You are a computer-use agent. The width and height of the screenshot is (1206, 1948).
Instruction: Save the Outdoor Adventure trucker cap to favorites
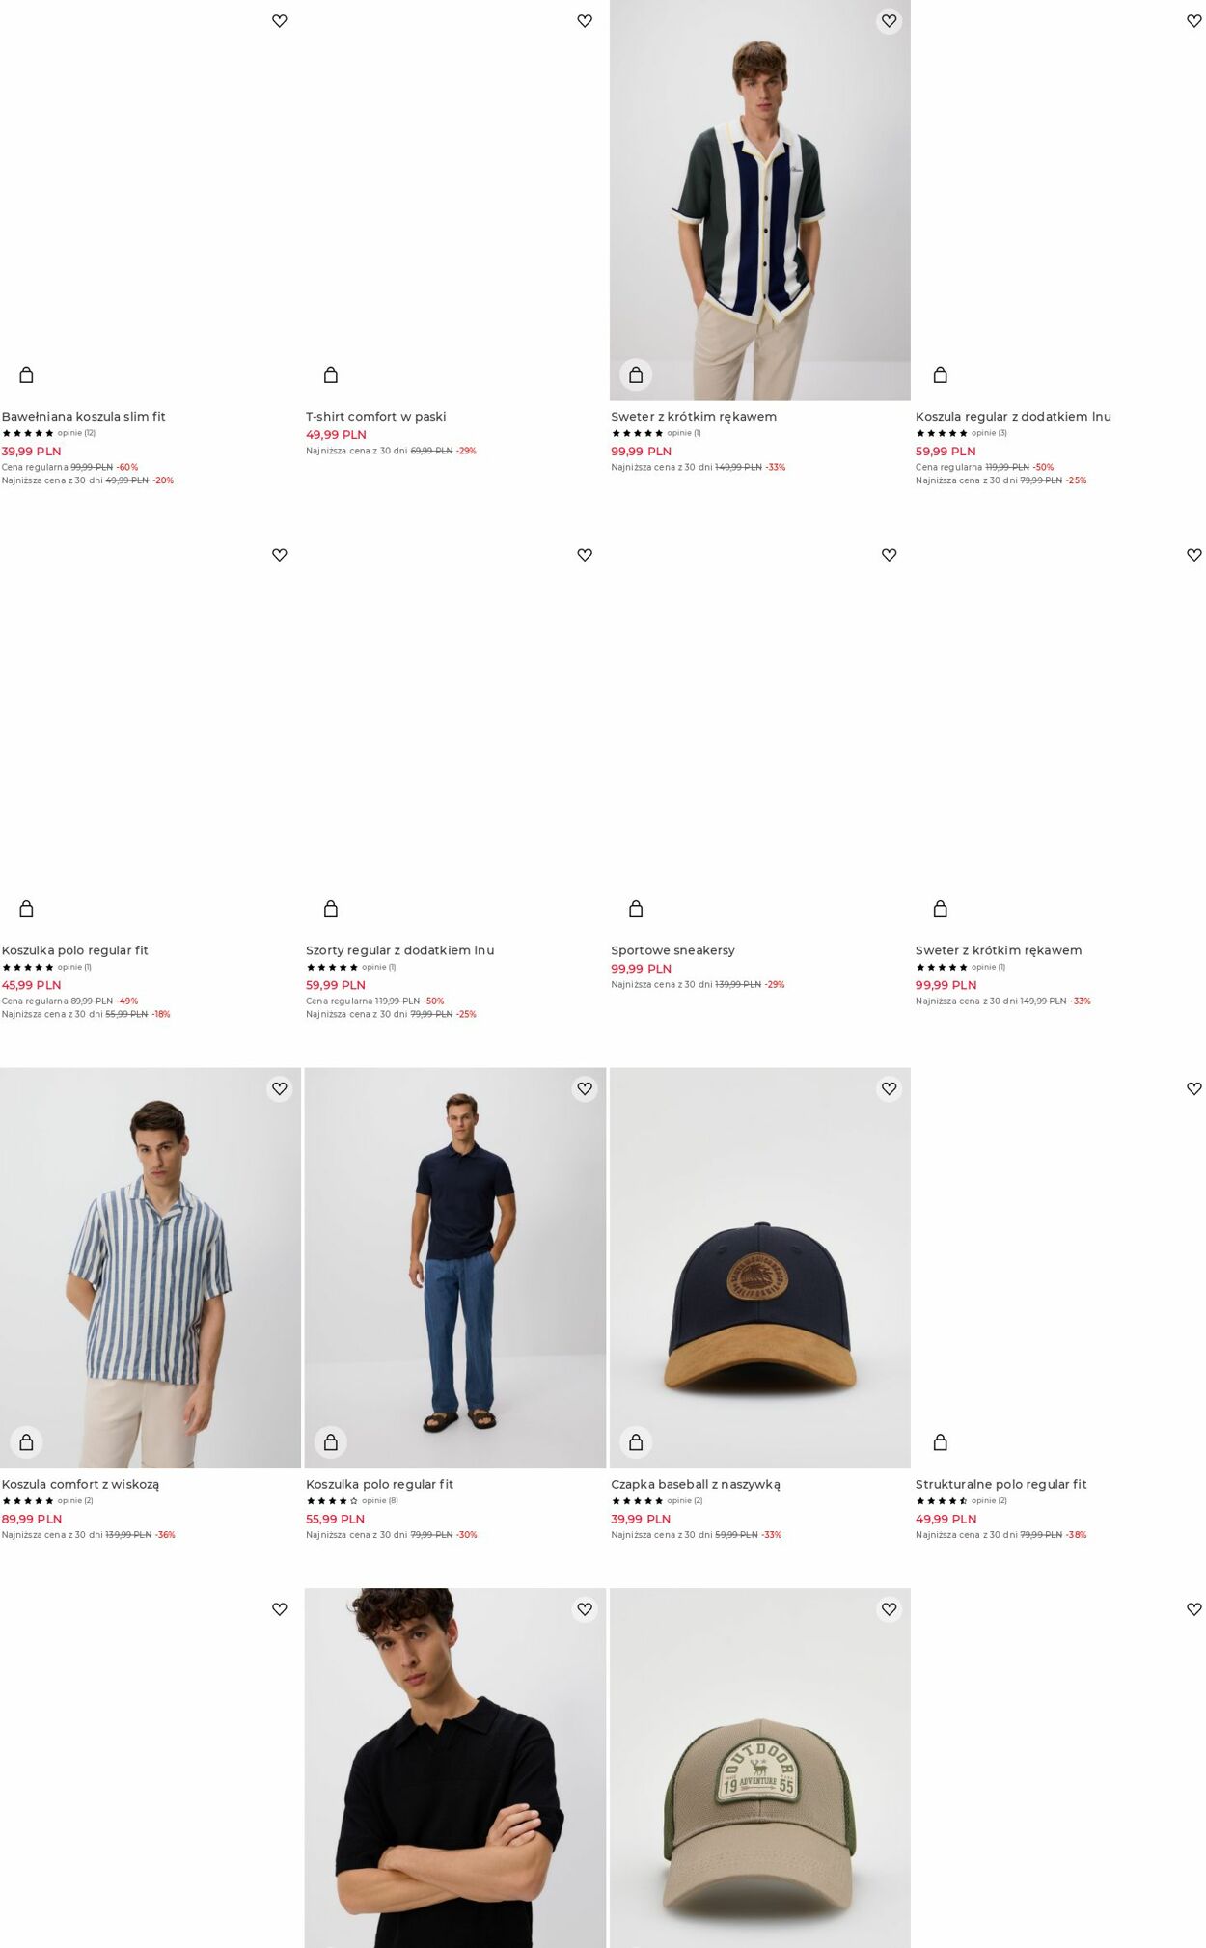coord(890,1609)
